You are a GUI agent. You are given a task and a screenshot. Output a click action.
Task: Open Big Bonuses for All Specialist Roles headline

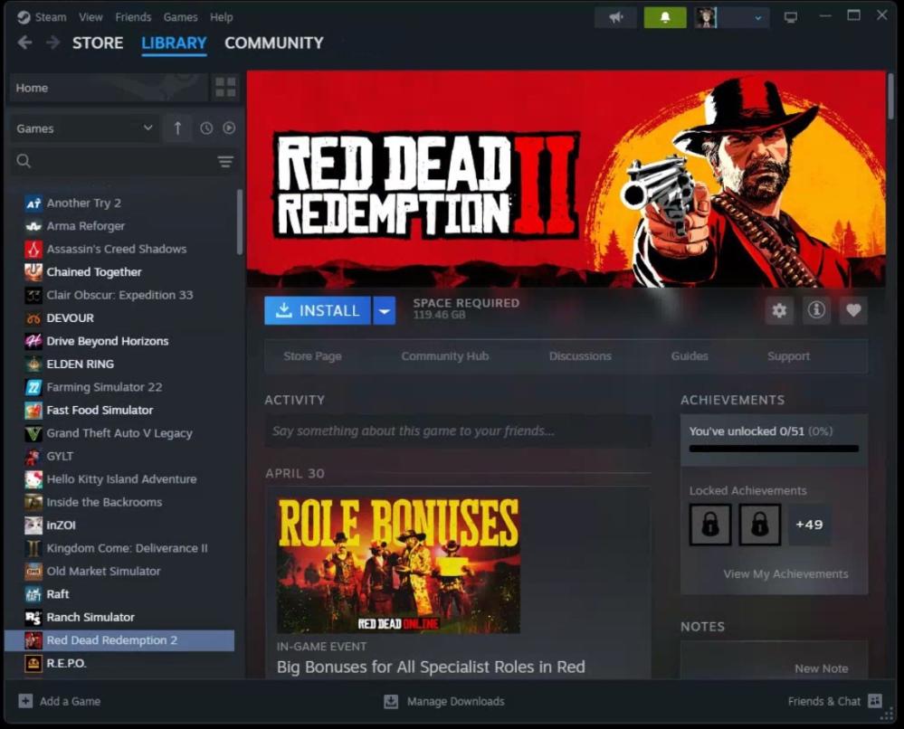(x=431, y=667)
